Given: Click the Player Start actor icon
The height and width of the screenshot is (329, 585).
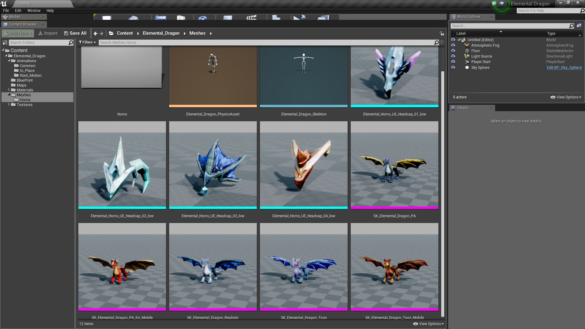Looking at the screenshot, I should 467,62.
